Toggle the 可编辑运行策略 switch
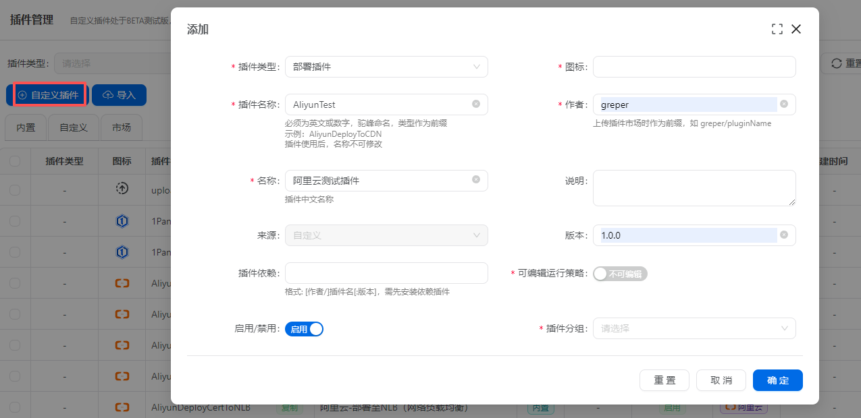 click(x=619, y=274)
